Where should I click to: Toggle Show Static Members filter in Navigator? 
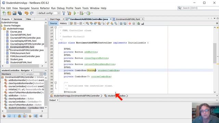[x=14, y=116]
